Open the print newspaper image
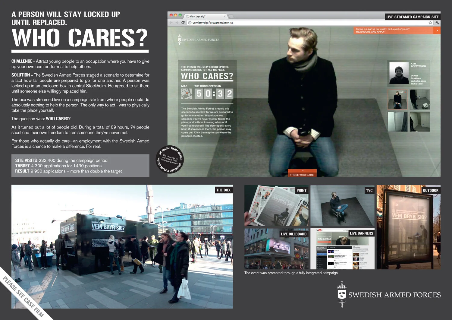The image size is (452, 320). tap(276, 206)
